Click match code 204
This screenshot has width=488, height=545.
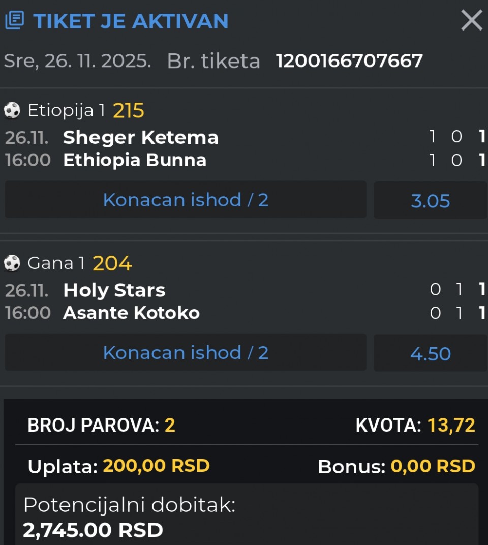[x=112, y=263]
